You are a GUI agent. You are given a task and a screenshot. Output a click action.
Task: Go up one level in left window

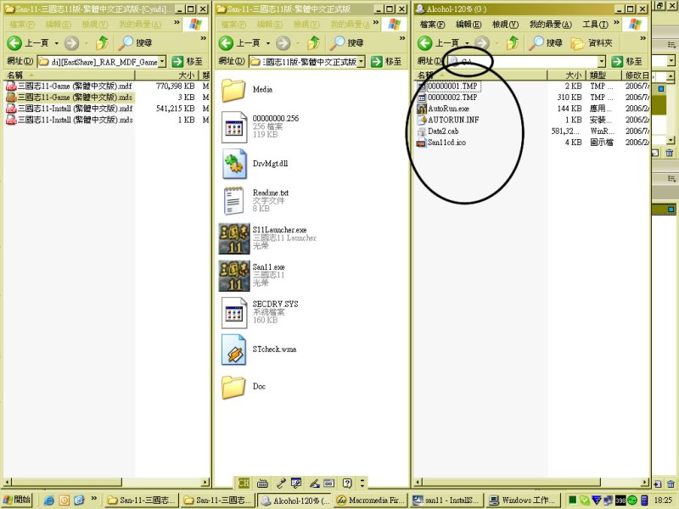[x=102, y=43]
